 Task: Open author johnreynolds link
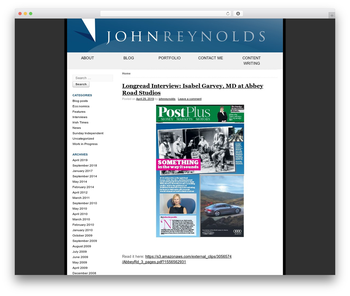[x=167, y=99]
